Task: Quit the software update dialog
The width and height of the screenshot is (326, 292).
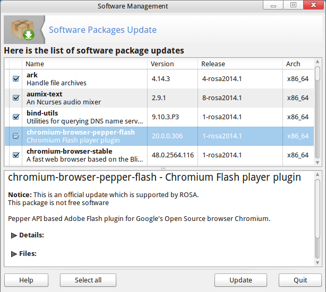Action: (x=301, y=280)
